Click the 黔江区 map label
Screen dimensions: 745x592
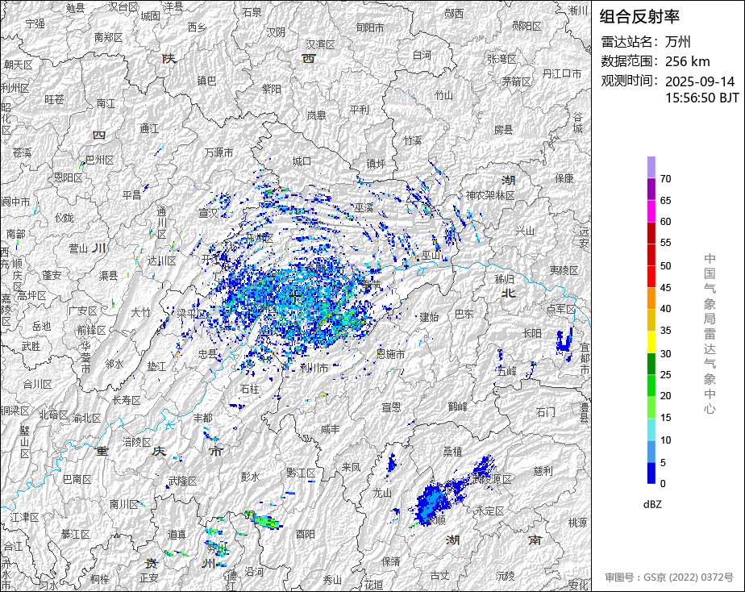[x=301, y=473]
